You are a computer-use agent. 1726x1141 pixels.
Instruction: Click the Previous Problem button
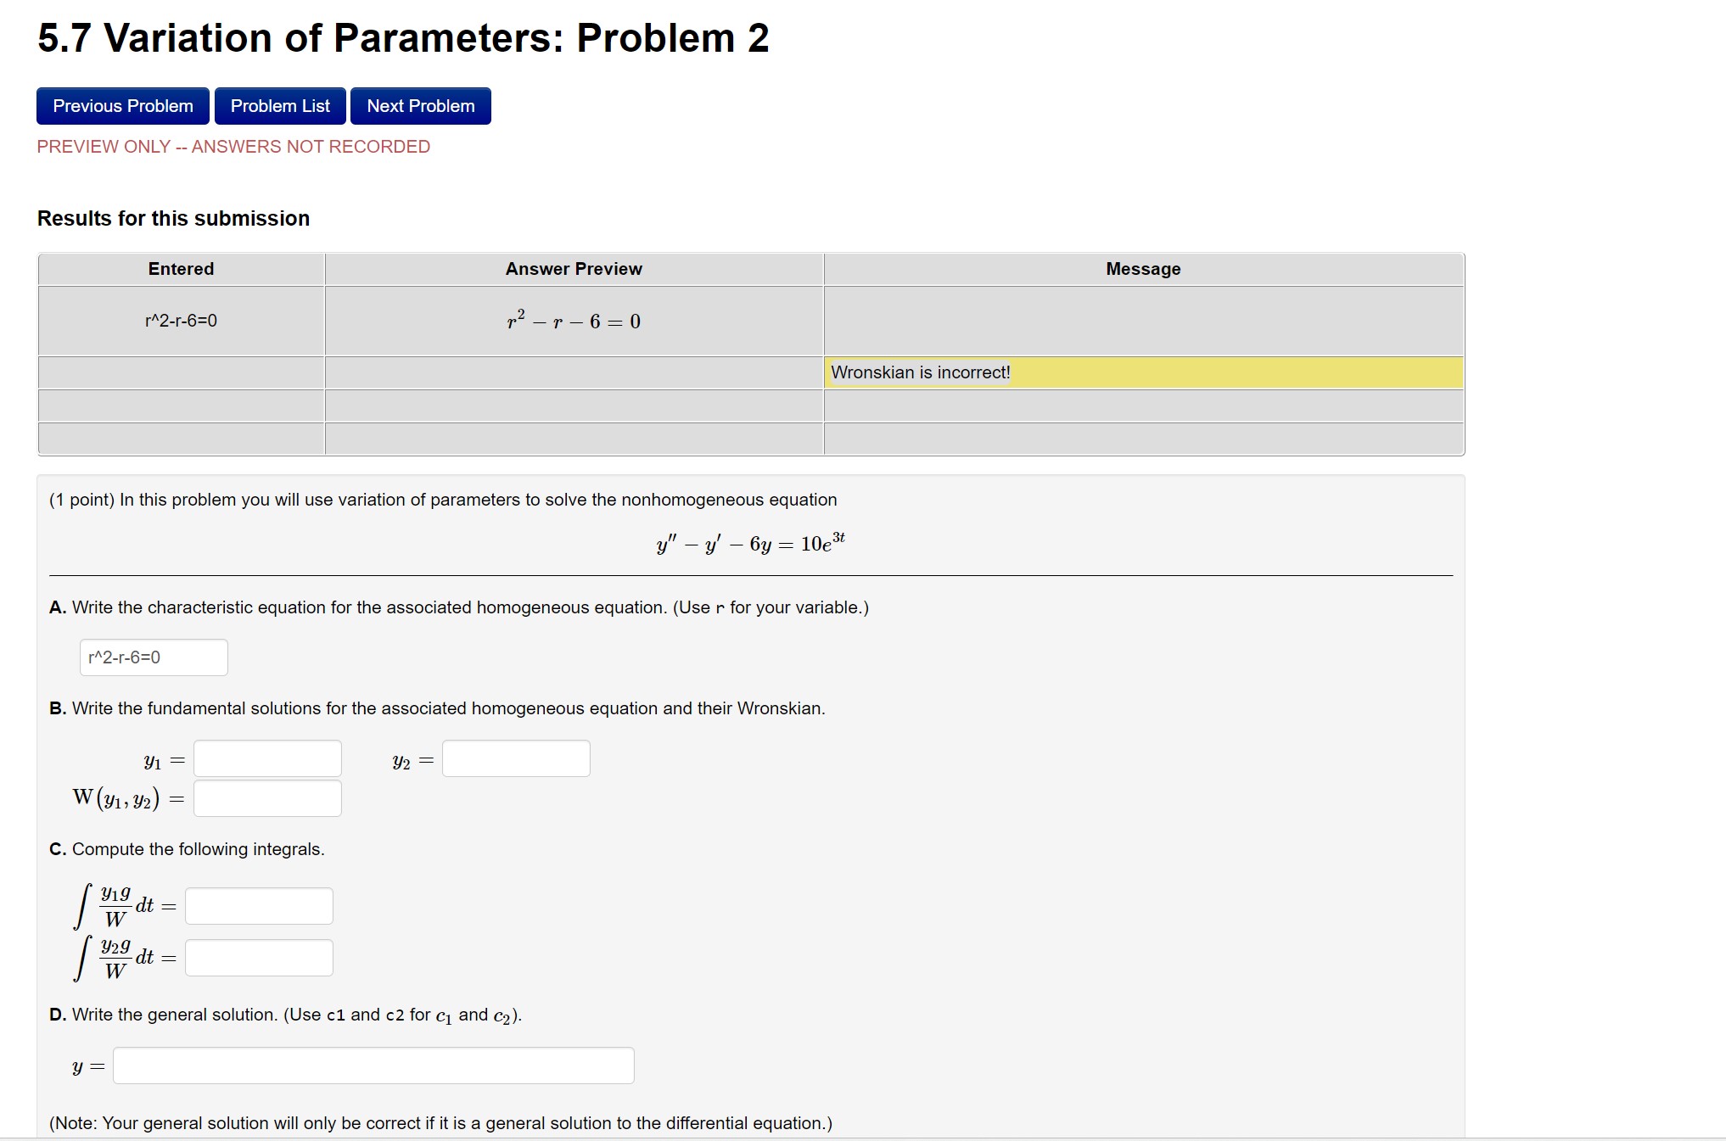(x=121, y=105)
